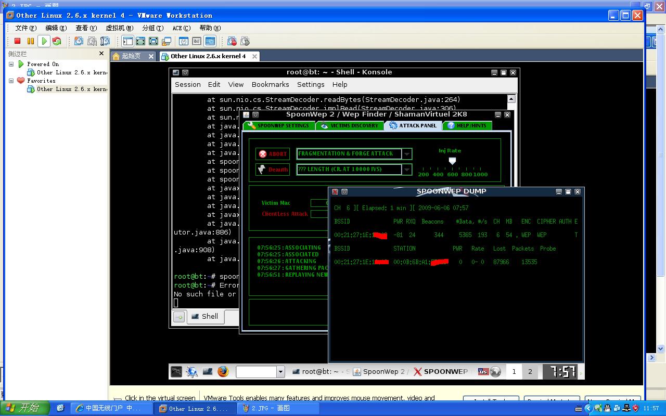Click the Inj Rate slider handle
Image resolution: width=666 pixels, height=416 pixels.
coord(452,161)
